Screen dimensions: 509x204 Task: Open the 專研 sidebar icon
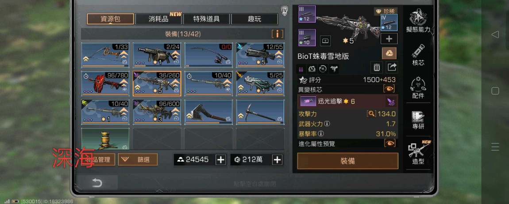point(418,120)
